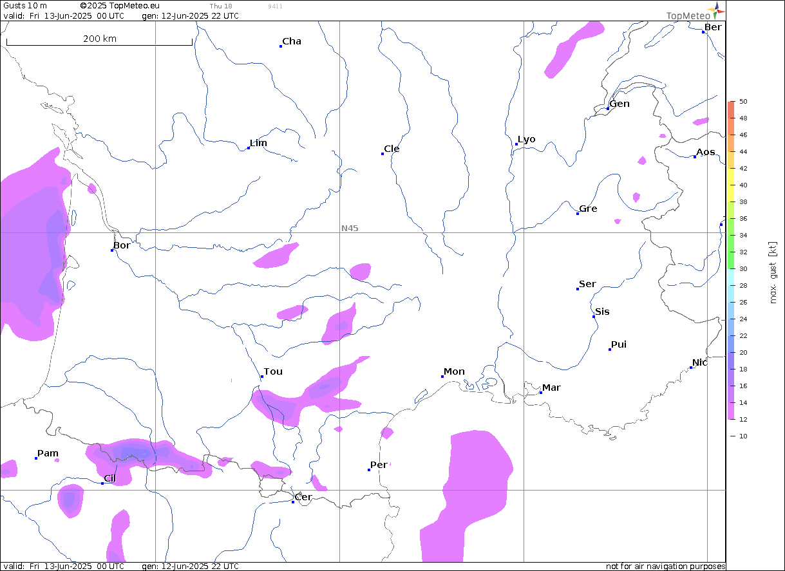
Task: Select the Cha city label
Action: [292, 41]
